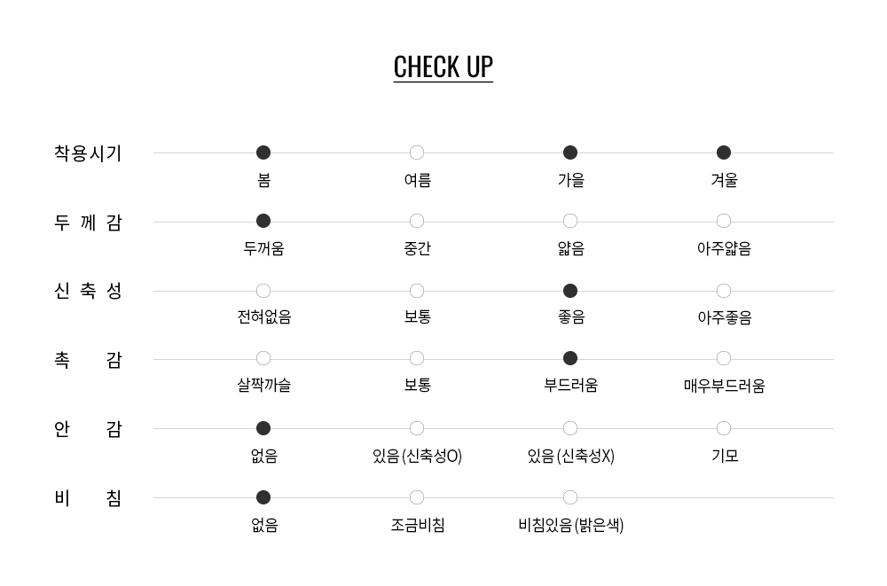This screenshot has height=586, width=887.
Task: Select 좋음 elasticity dot
Action: (570, 291)
